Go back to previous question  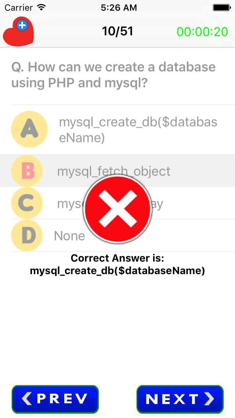click(x=55, y=399)
